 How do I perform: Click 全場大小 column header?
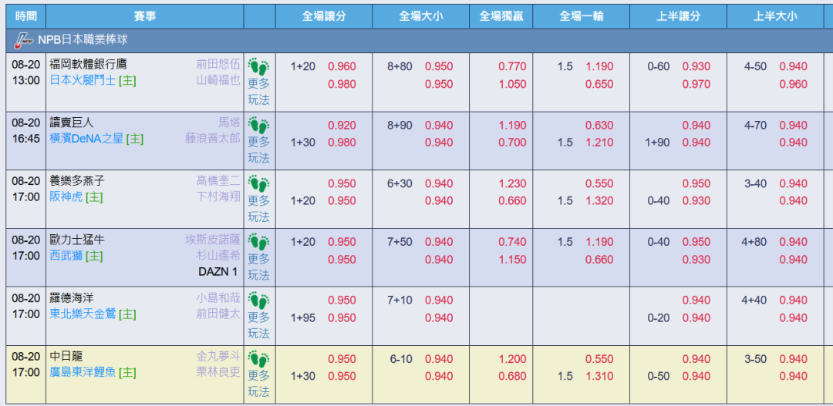pos(421,16)
